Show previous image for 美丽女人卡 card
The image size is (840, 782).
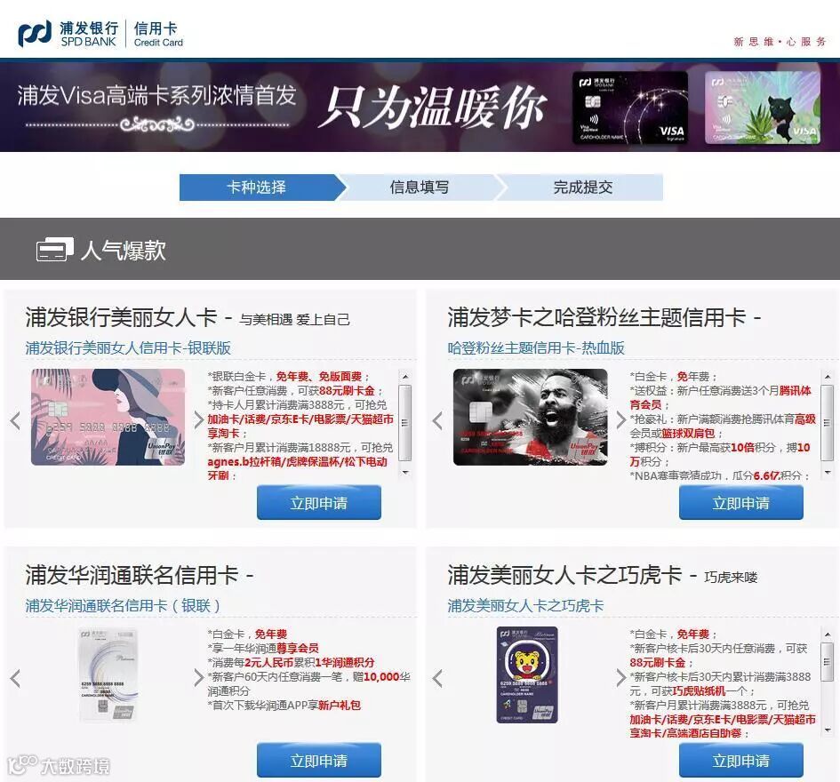point(15,420)
